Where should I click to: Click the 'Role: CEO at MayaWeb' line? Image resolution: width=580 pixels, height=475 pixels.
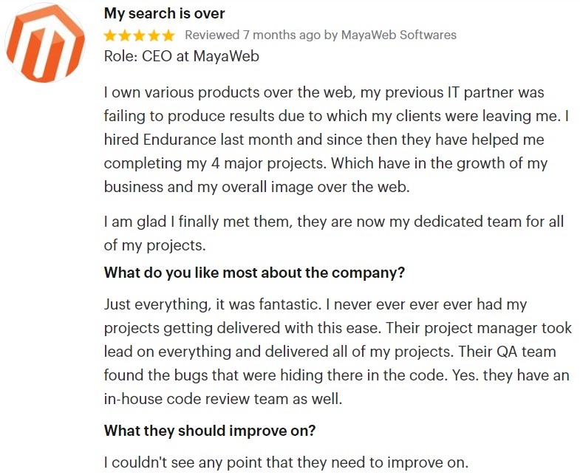tap(181, 57)
